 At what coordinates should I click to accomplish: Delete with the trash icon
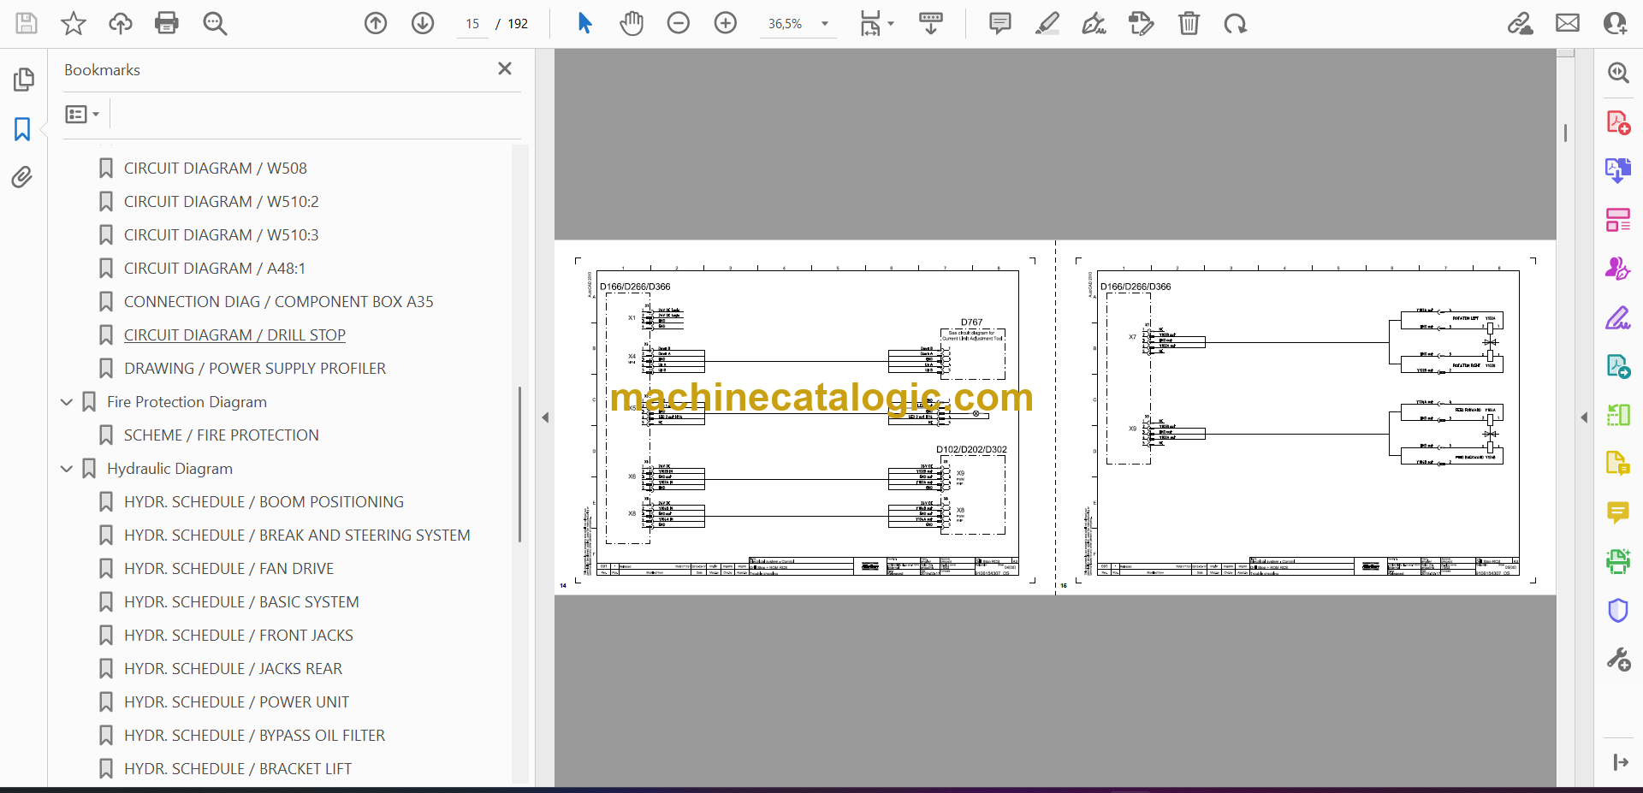tap(1189, 23)
